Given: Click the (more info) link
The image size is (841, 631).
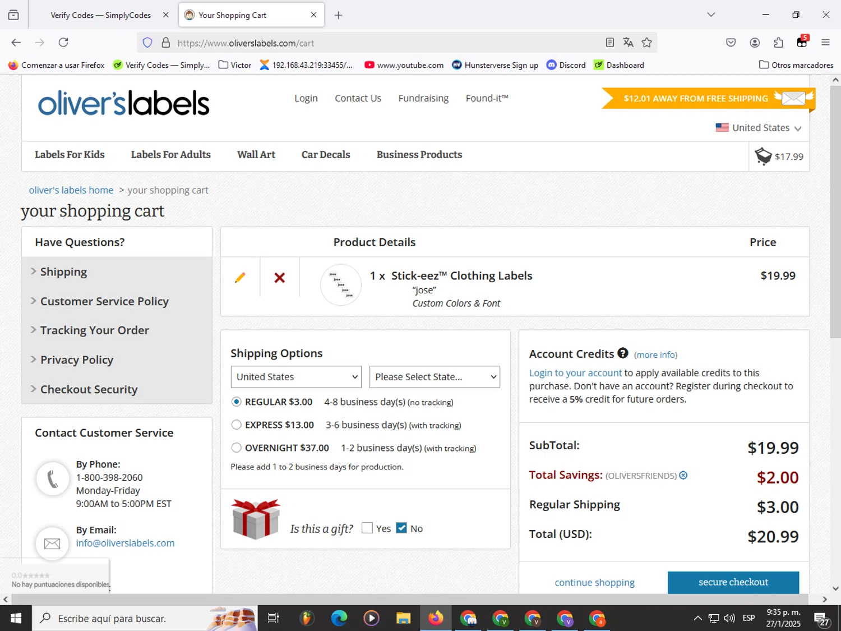Looking at the screenshot, I should (656, 354).
